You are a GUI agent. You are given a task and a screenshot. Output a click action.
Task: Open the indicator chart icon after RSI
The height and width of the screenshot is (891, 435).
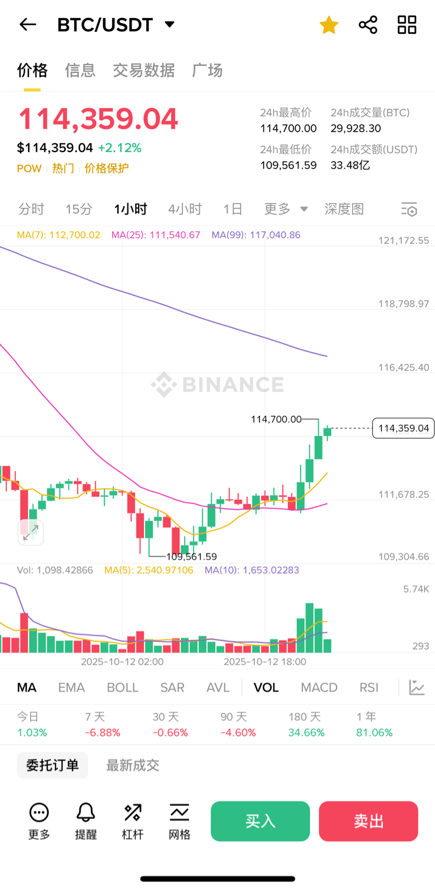(x=417, y=687)
